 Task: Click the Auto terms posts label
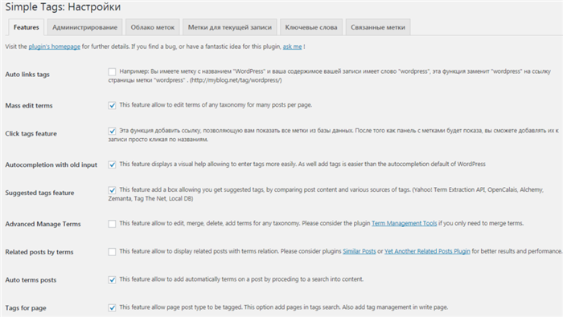point(31,280)
